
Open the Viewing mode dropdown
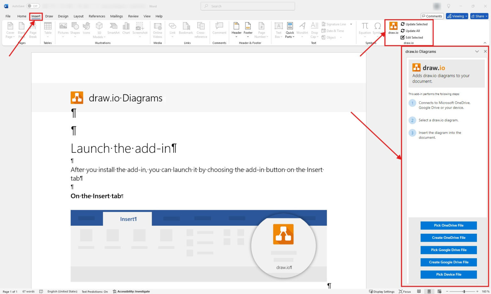coord(457,16)
